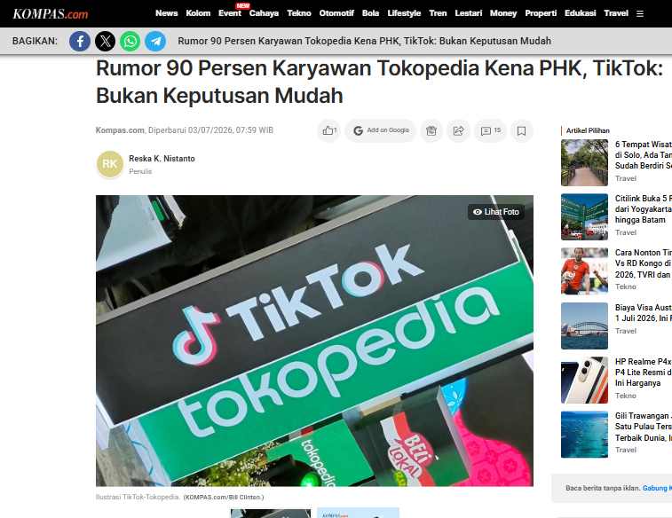Open the '6 Tempat Wisata di Solo' headline
Image resolution: width=672 pixels, height=518 pixels.
point(644,155)
